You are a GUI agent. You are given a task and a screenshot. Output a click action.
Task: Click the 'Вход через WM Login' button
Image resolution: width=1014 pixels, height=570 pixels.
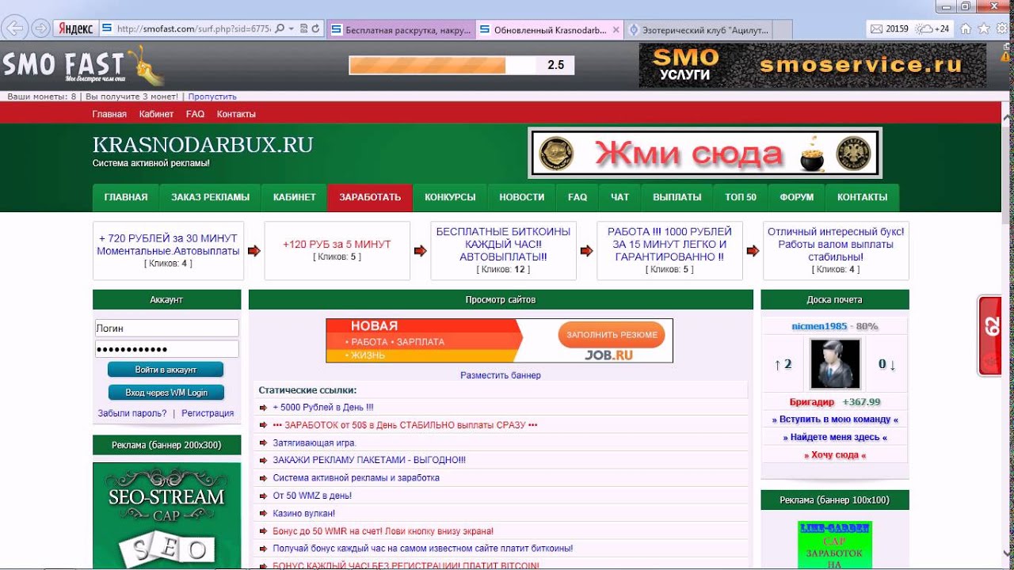point(166,393)
